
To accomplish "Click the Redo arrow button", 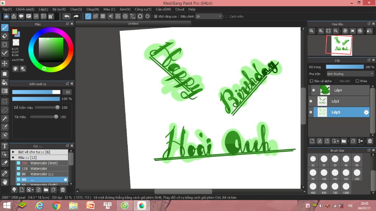I will click(x=76, y=16).
